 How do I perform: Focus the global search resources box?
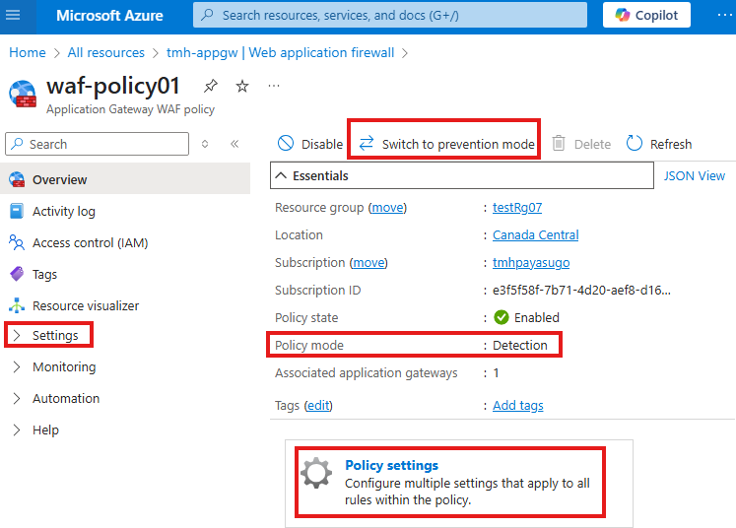coord(389,15)
